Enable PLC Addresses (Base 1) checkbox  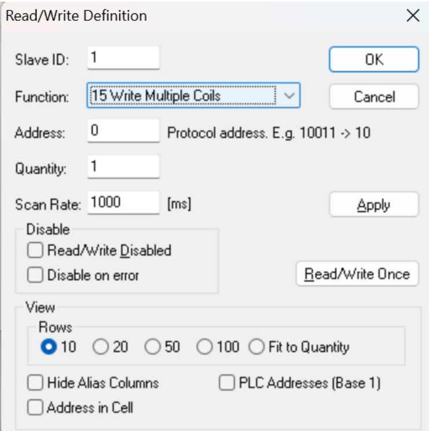click(226, 383)
